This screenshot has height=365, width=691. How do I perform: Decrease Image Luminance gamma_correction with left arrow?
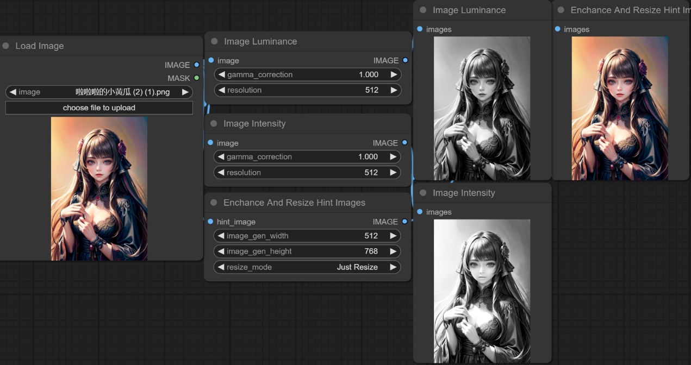[x=222, y=74]
